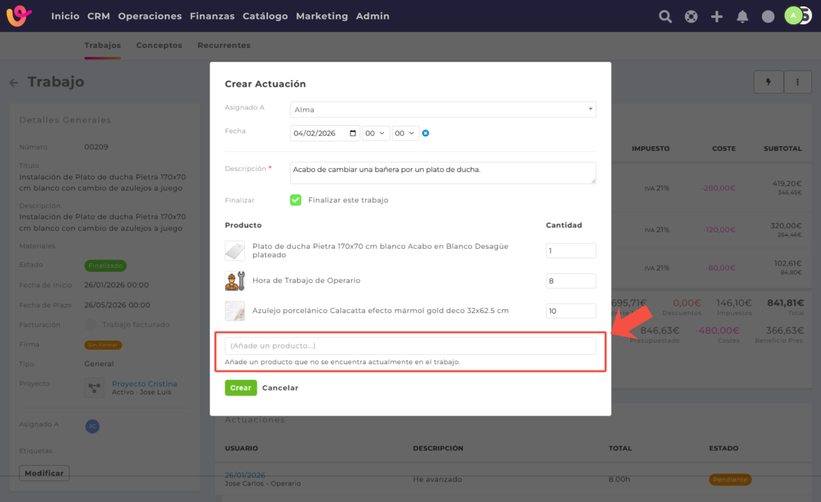Click the plus icon to add new
This screenshot has width=821, height=502.
point(717,17)
